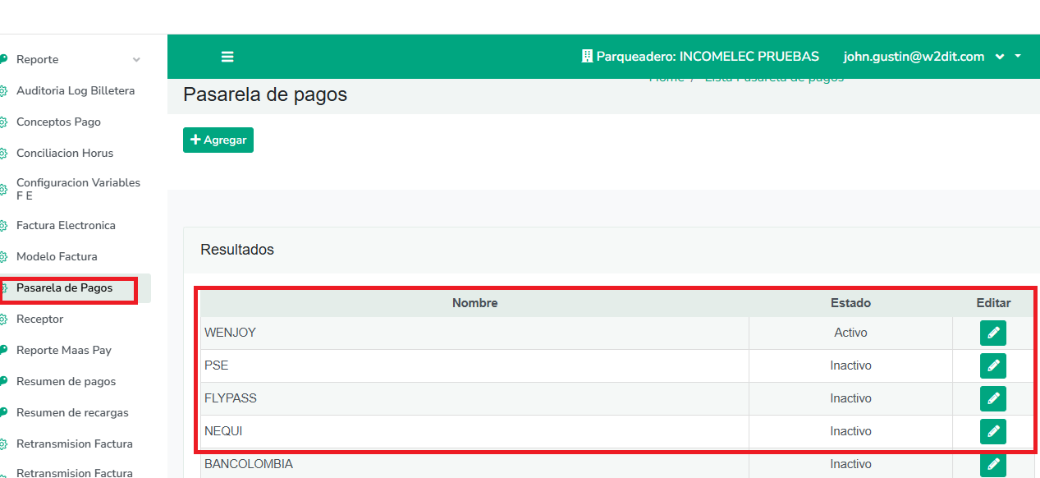Click the gear icon beside Configuracion Variables
The height and width of the screenshot is (478, 1040).
3,190
